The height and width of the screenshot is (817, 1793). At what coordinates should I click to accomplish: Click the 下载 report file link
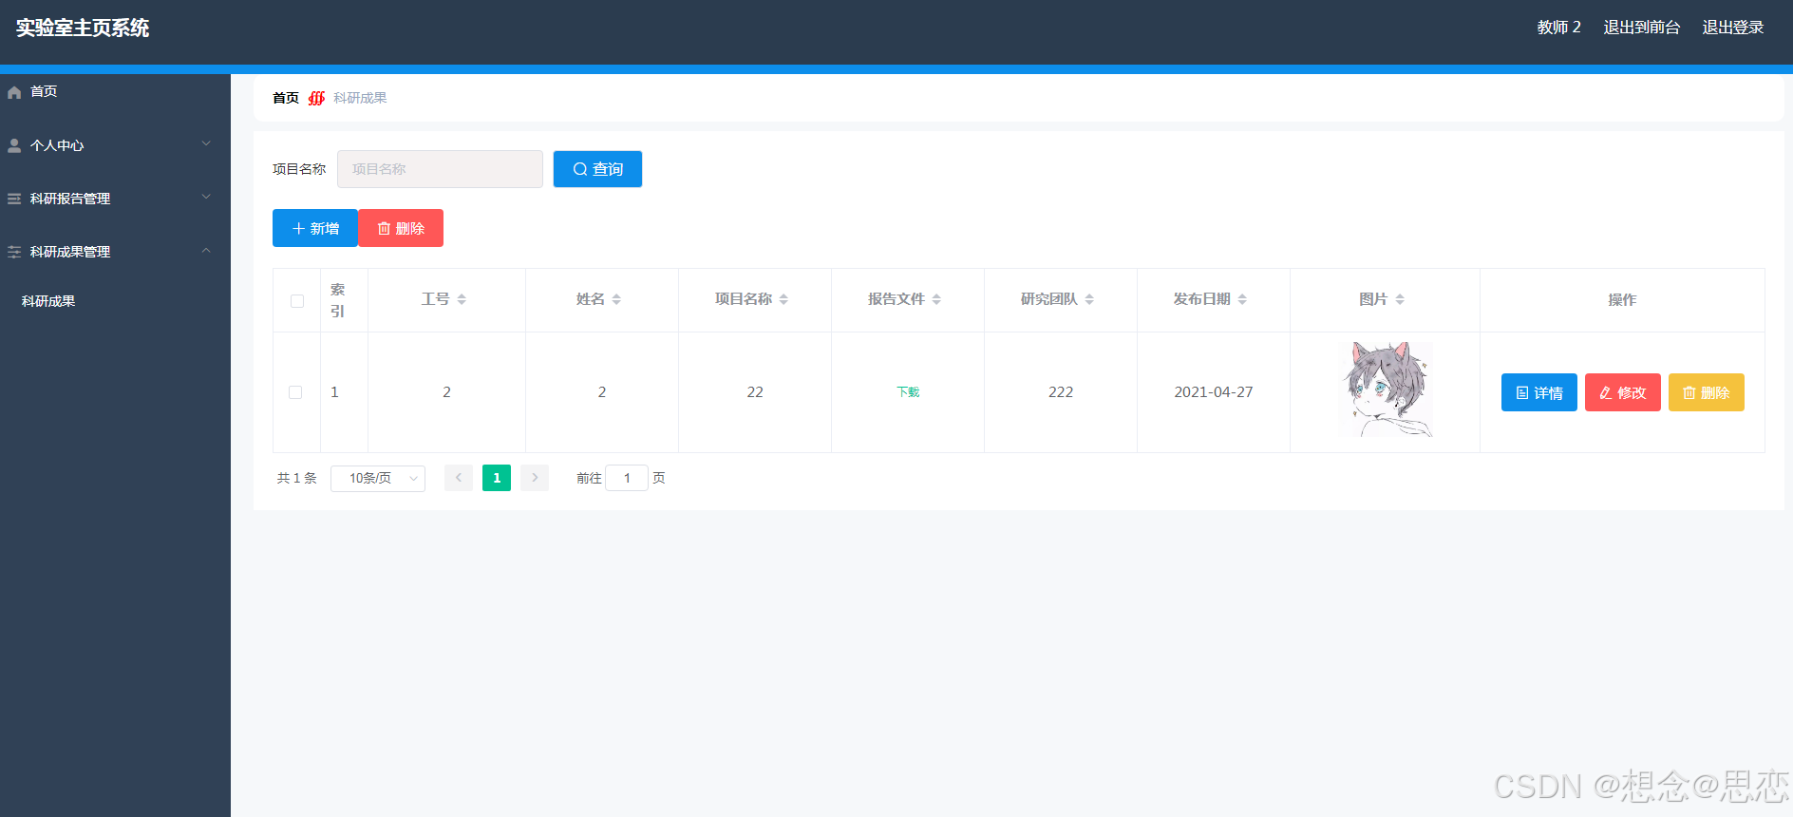(x=908, y=392)
